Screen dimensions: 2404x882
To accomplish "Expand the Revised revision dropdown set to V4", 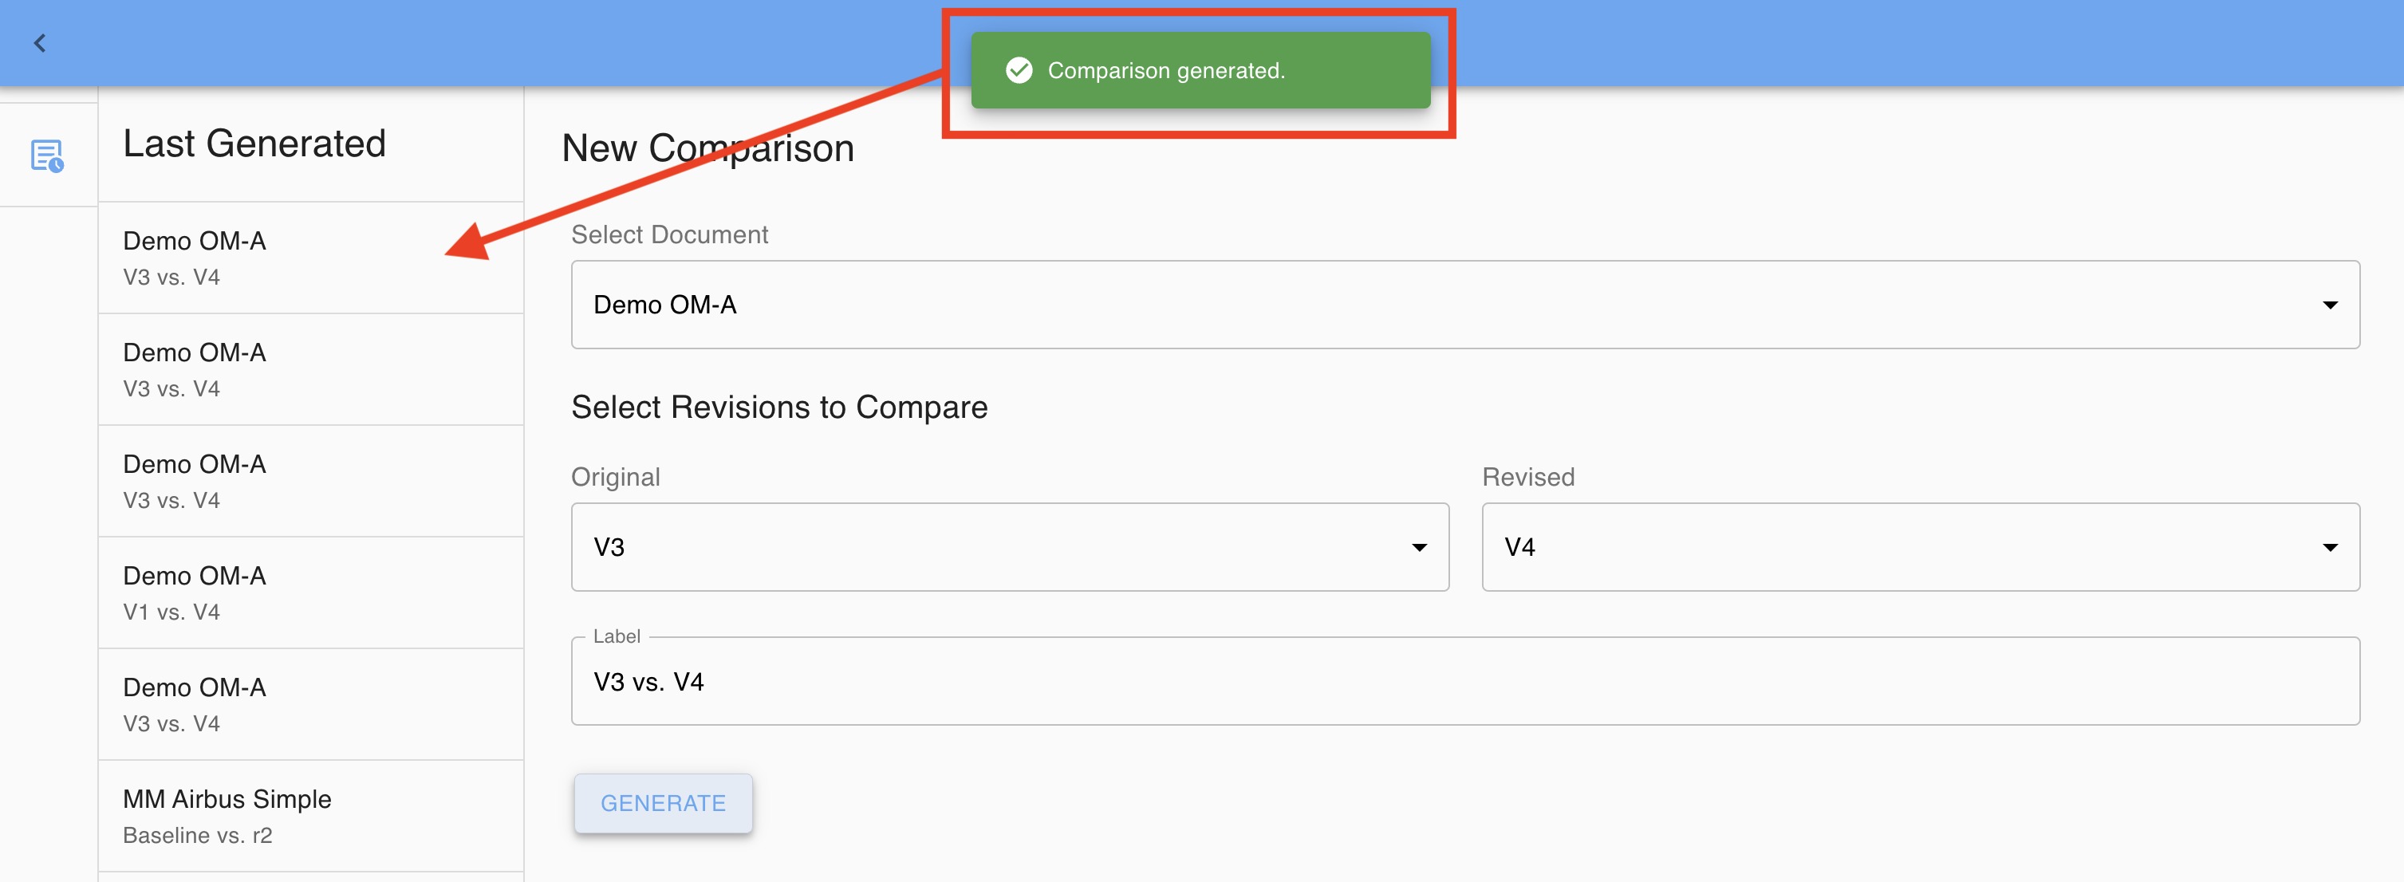I will [x=1919, y=548].
